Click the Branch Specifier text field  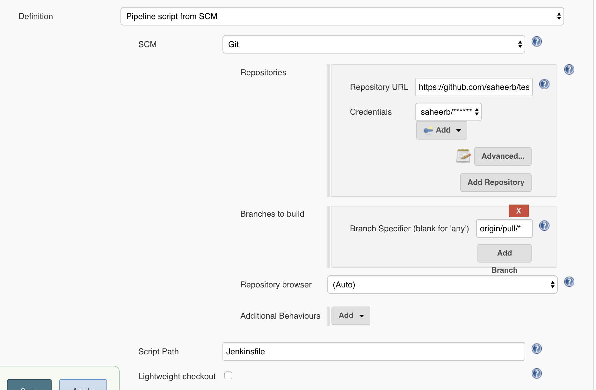[504, 229]
